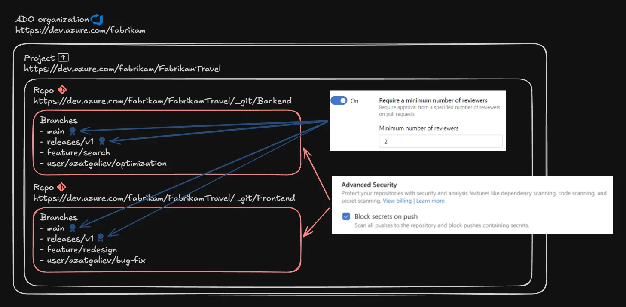The width and height of the screenshot is (626, 307).
Task: Click the Backend repository URL
Action: [162, 101]
